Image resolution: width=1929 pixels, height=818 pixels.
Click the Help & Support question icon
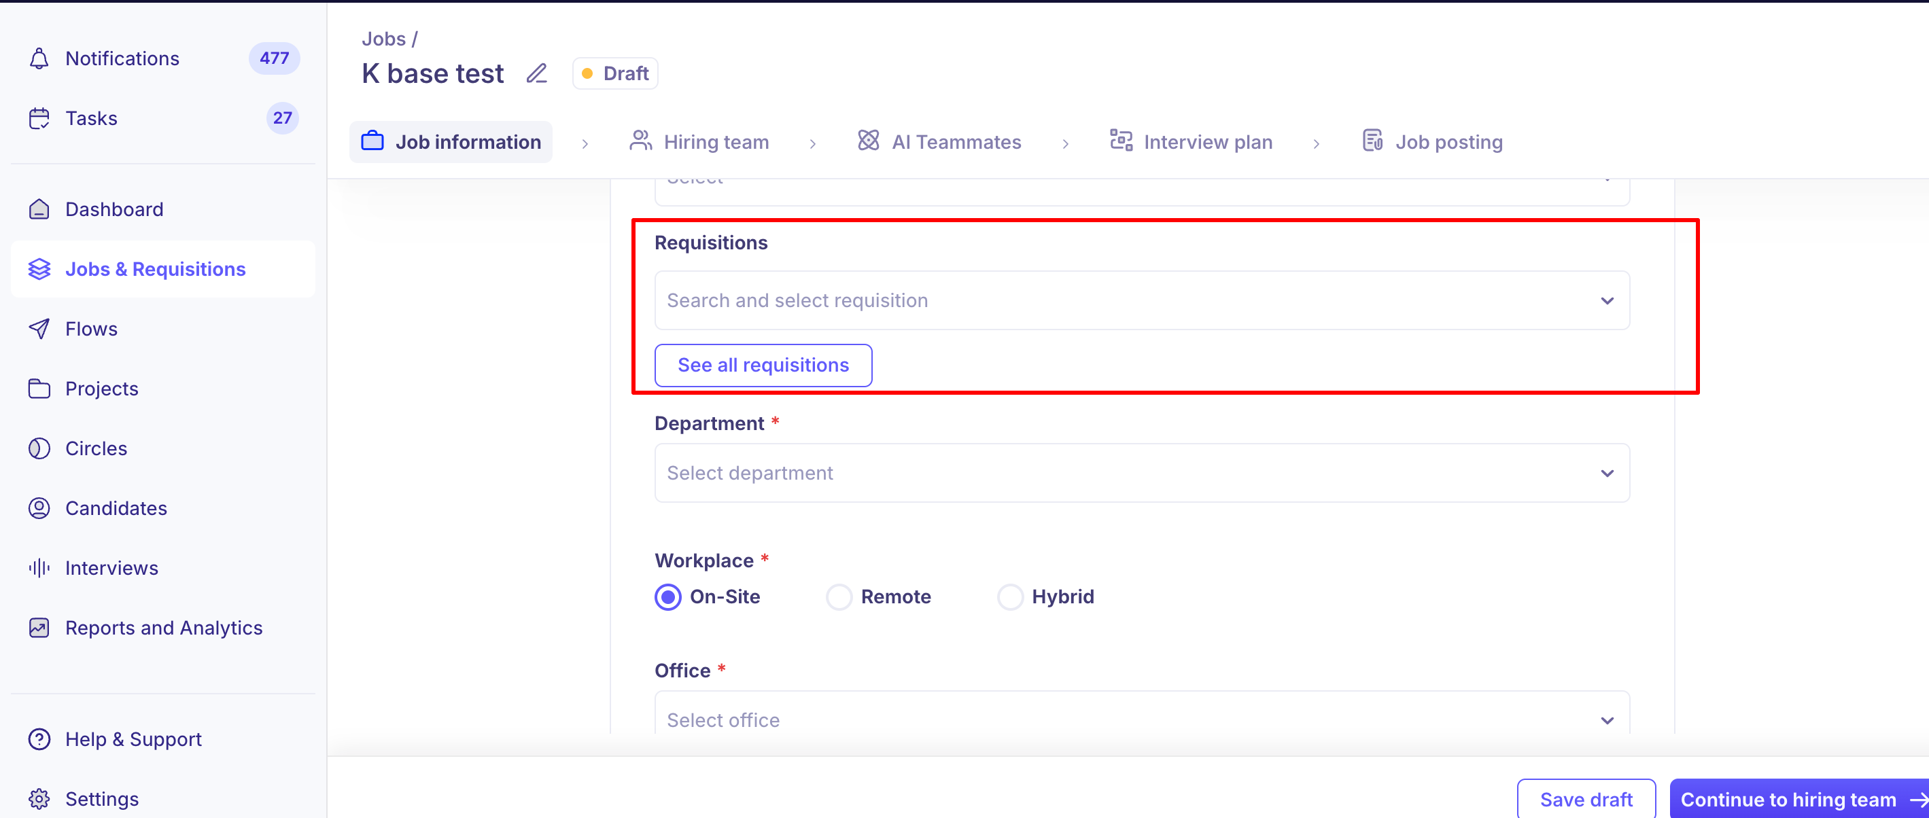[39, 739]
